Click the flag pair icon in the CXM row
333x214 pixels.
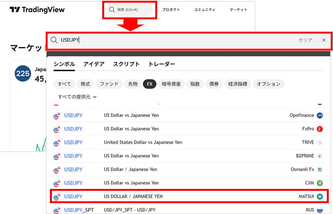coord(57,183)
